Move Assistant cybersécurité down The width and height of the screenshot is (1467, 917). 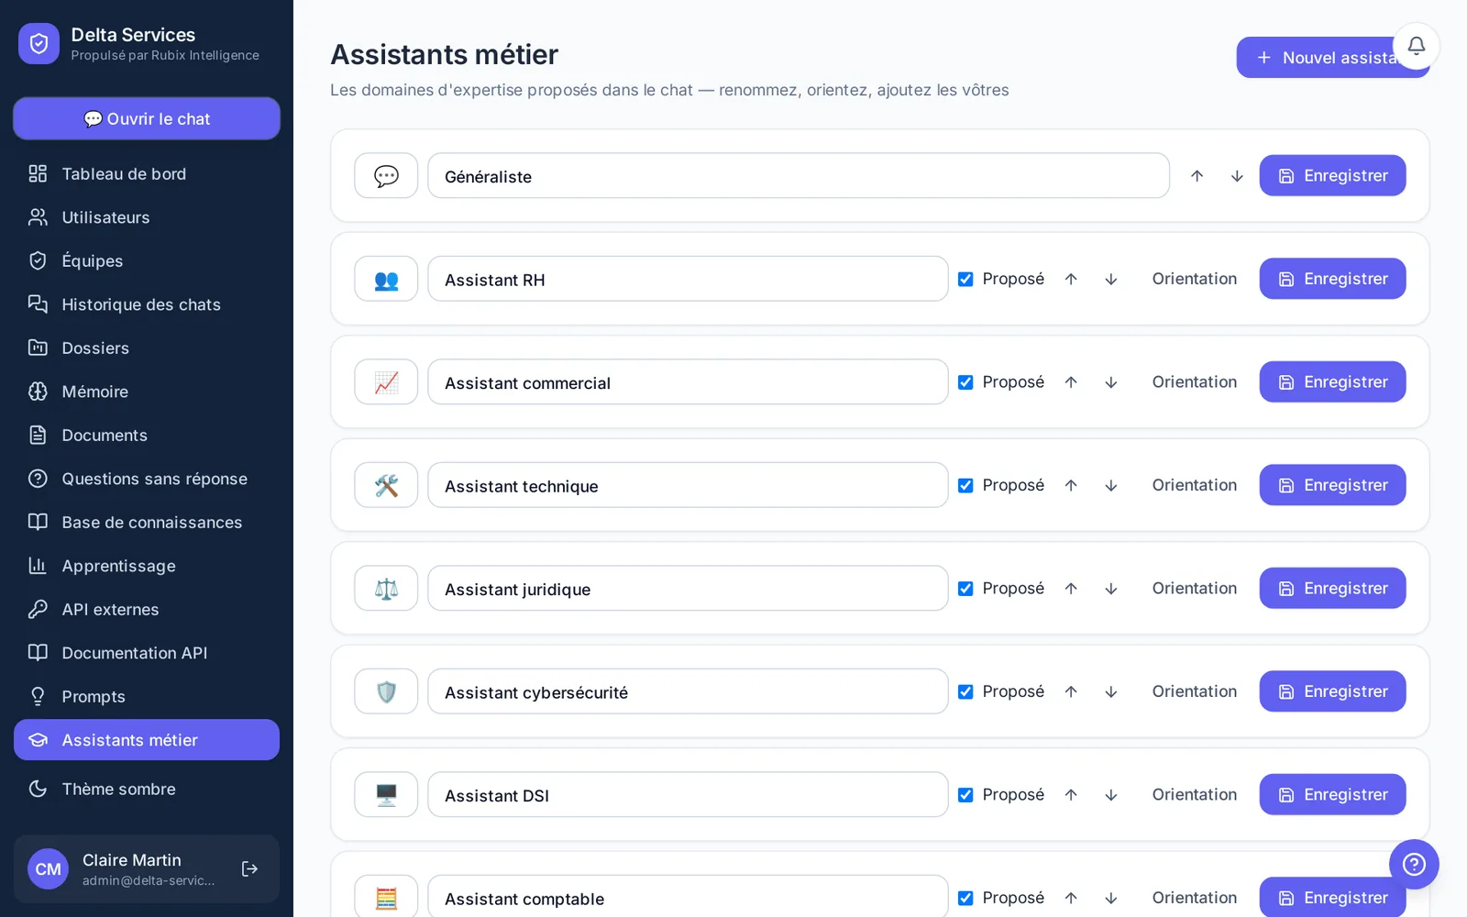[1111, 691]
